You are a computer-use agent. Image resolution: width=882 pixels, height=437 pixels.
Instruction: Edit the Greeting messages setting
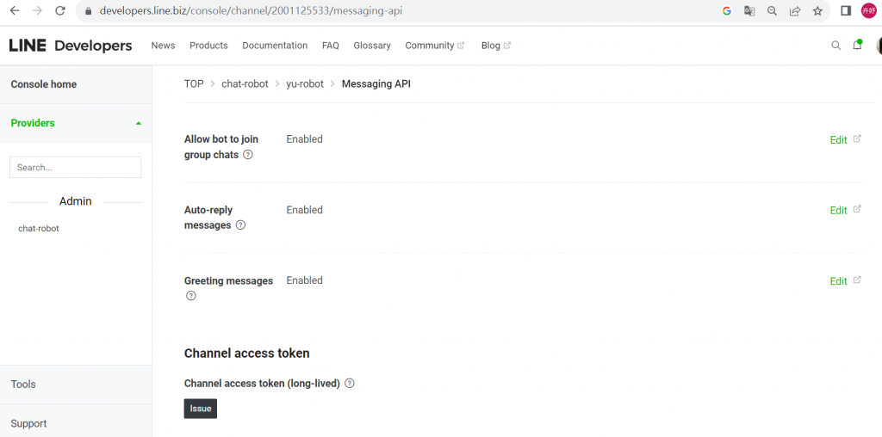click(838, 281)
